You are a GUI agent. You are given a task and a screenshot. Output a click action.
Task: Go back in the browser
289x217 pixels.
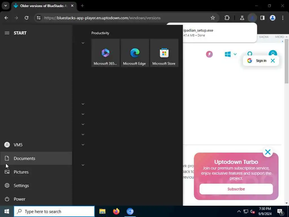click(6, 18)
